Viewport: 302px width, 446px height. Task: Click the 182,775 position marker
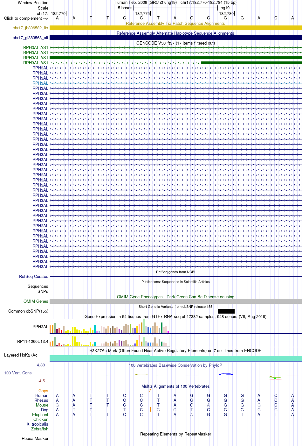pyautogui.click(x=142, y=13)
